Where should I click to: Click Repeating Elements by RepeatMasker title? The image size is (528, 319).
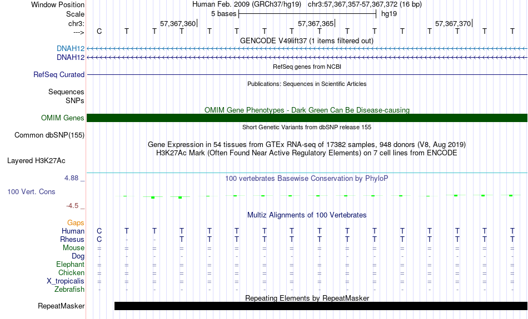click(307, 298)
